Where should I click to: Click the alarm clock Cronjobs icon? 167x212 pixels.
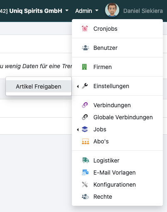pos(85,29)
